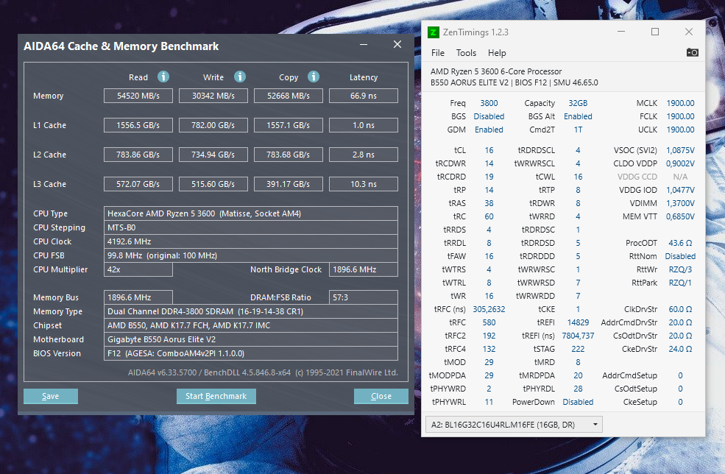
Task: Click Memory Latency value 66.9 ns
Action: 364,96
